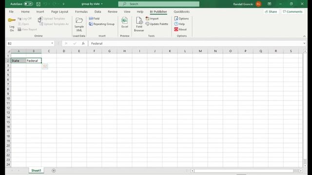Image resolution: width=312 pixels, height=175 pixels.
Task: Click Import in Tools group
Action: tap(152, 18)
